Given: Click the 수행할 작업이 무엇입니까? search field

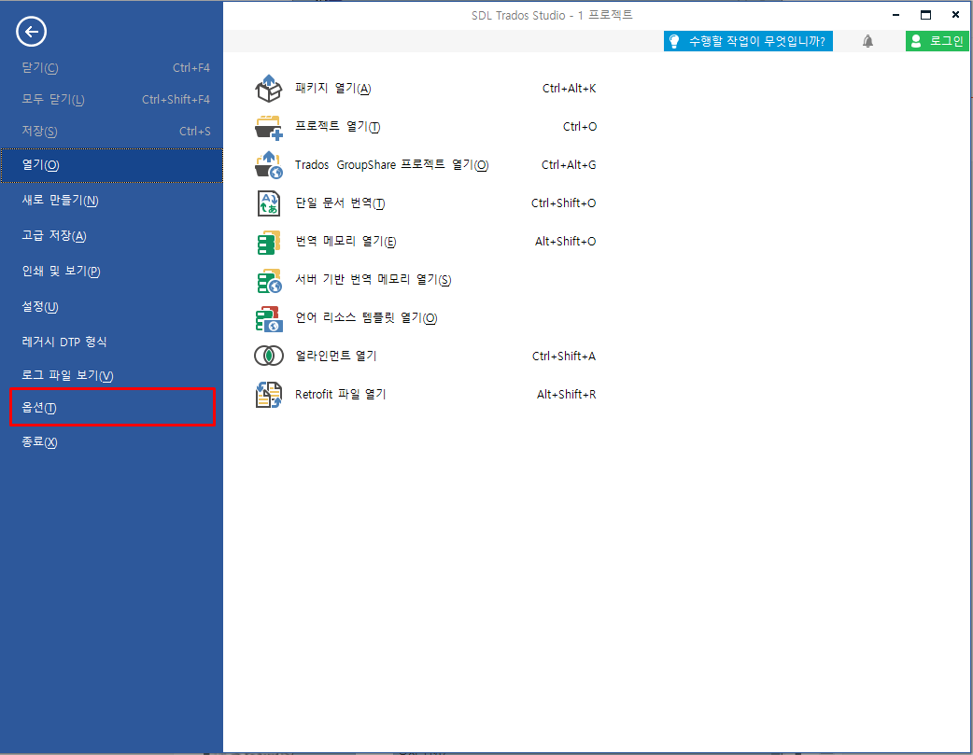Looking at the screenshot, I should pyautogui.click(x=748, y=41).
